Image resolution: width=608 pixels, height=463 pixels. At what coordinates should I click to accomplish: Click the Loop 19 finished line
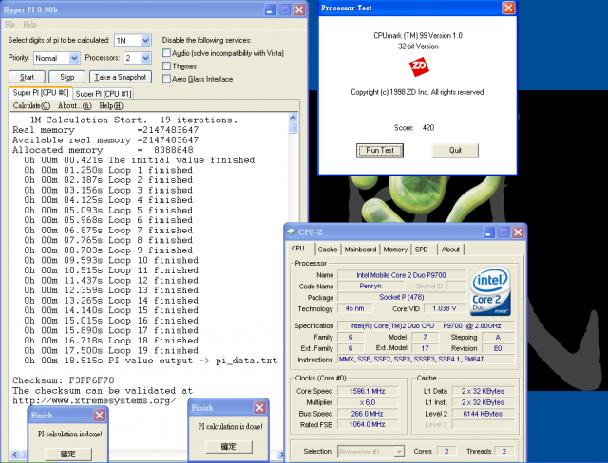click(x=111, y=350)
